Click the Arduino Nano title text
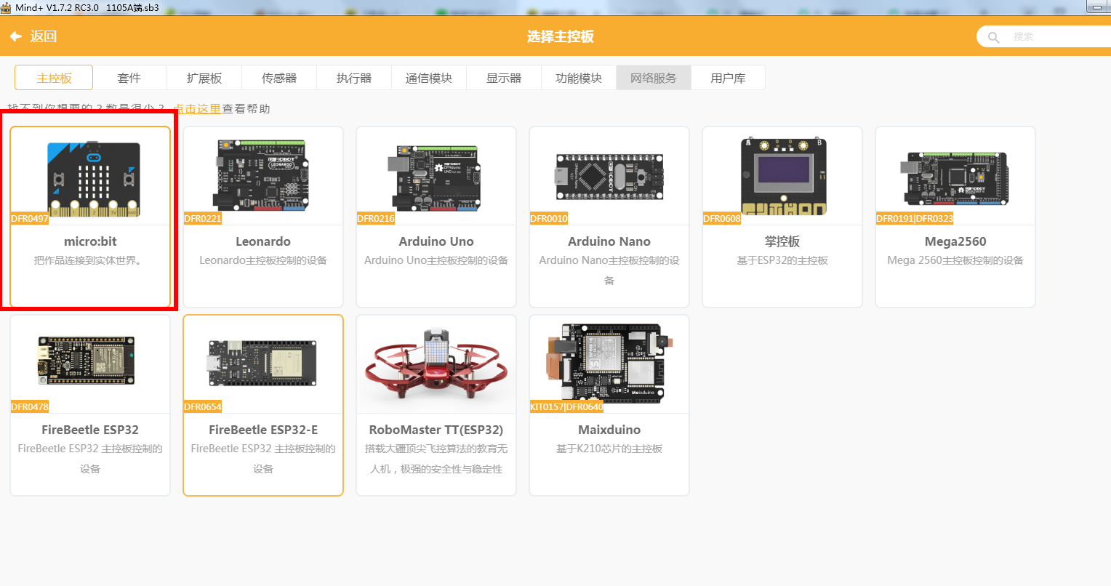Viewport: 1111px width, 586px height. pyautogui.click(x=609, y=241)
